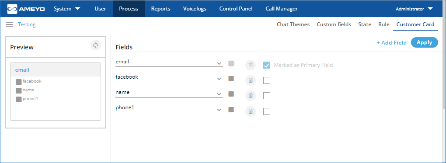Viewport: 446px width, 163px height.
Task: Open the System dropdown menu
Action: tap(67, 9)
